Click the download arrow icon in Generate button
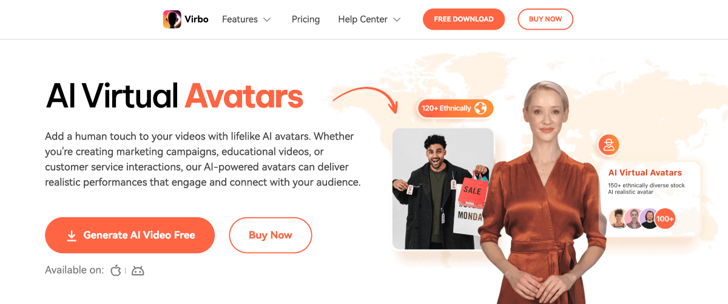728x304 pixels. (72, 235)
